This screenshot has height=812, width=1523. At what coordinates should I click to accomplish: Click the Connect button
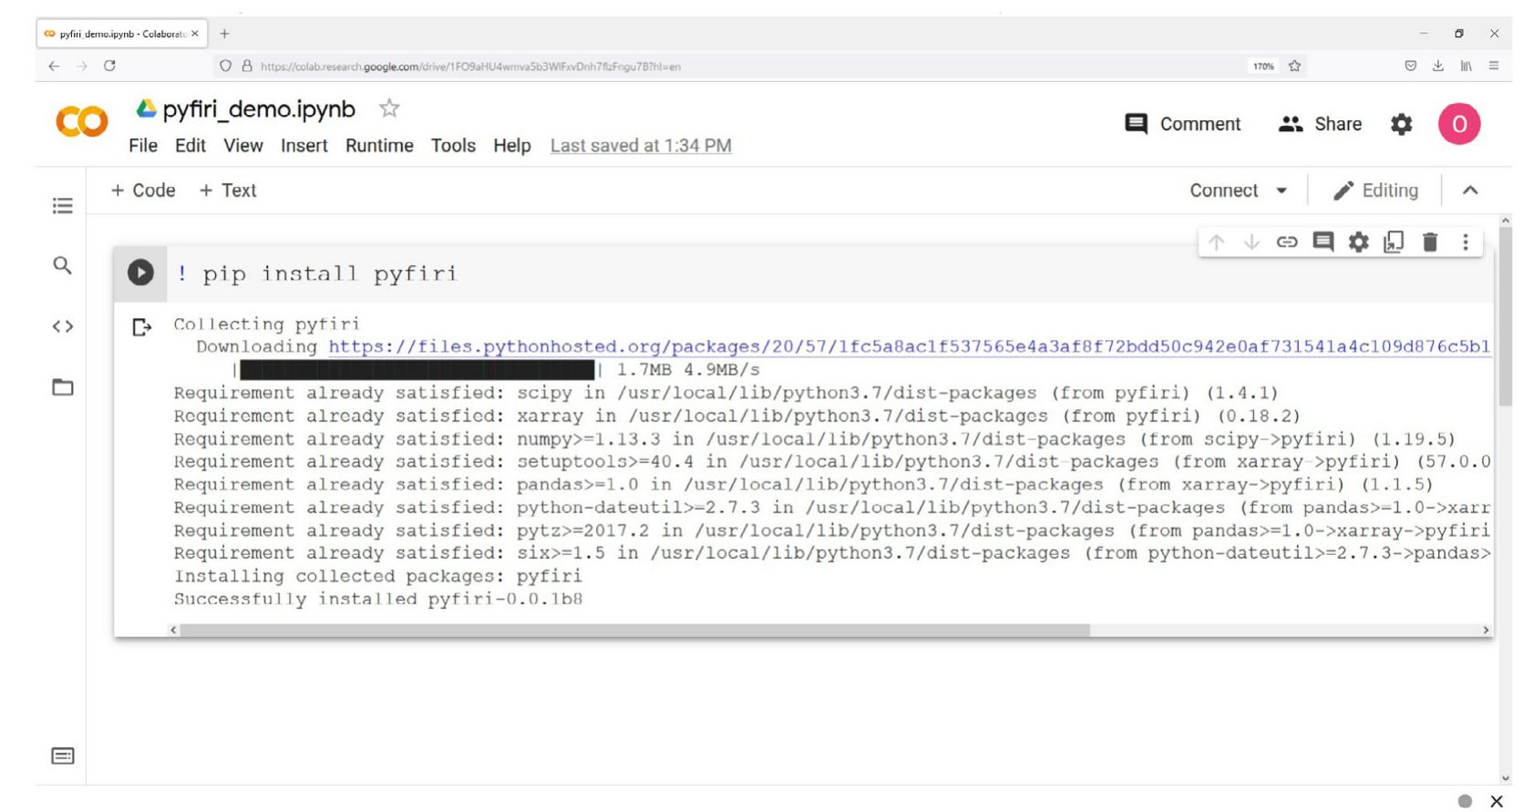coord(1223,190)
